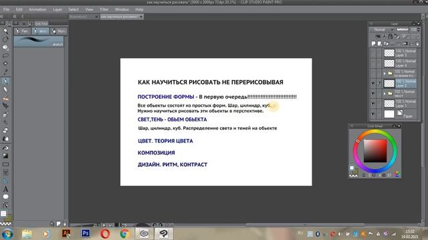The width and height of the screenshot is (428, 240).
Task: Select the Brush tool
Action: point(5,98)
